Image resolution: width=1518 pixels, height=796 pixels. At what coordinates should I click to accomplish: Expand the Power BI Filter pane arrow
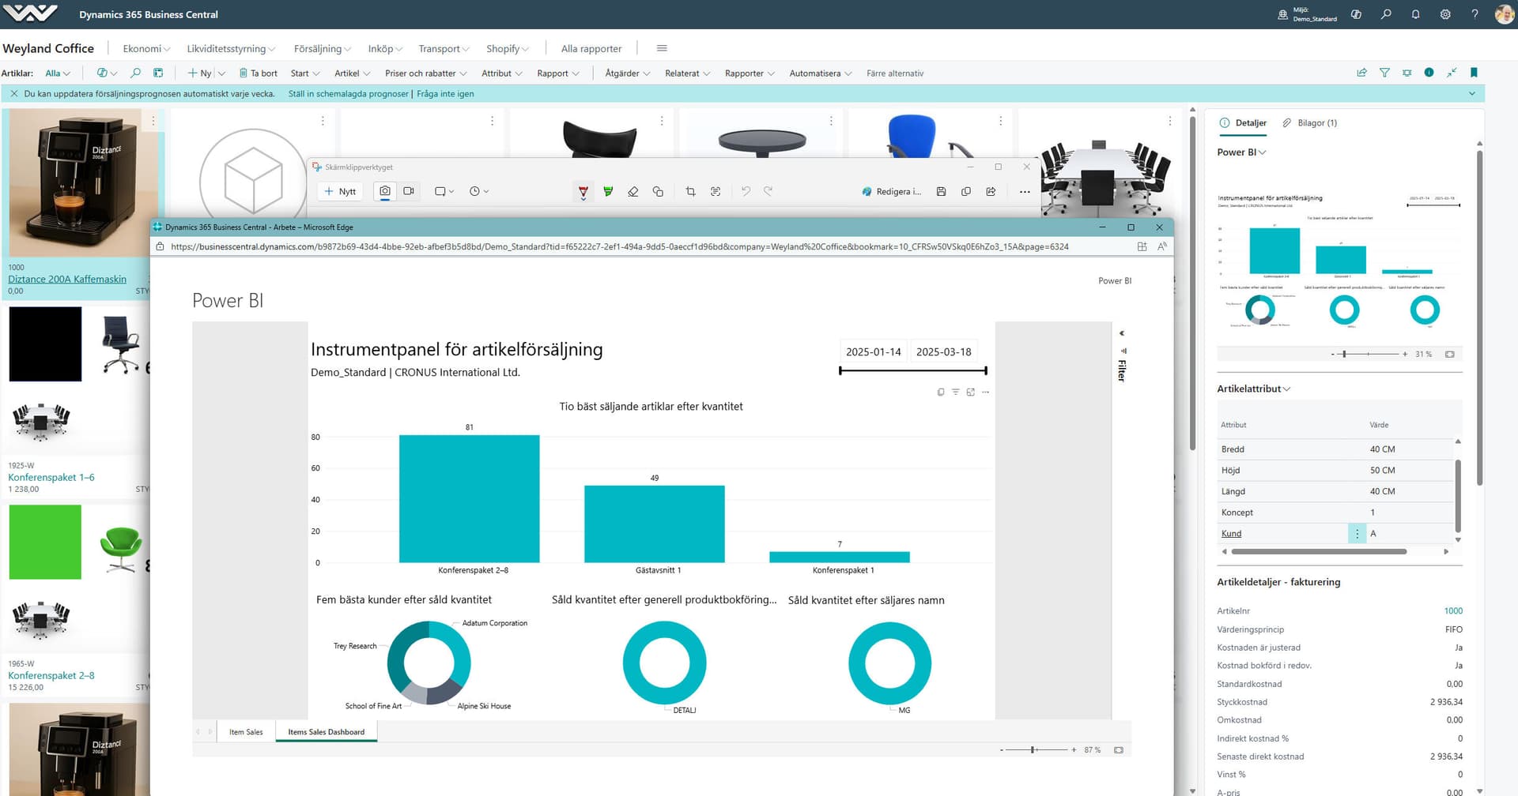click(1121, 333)
